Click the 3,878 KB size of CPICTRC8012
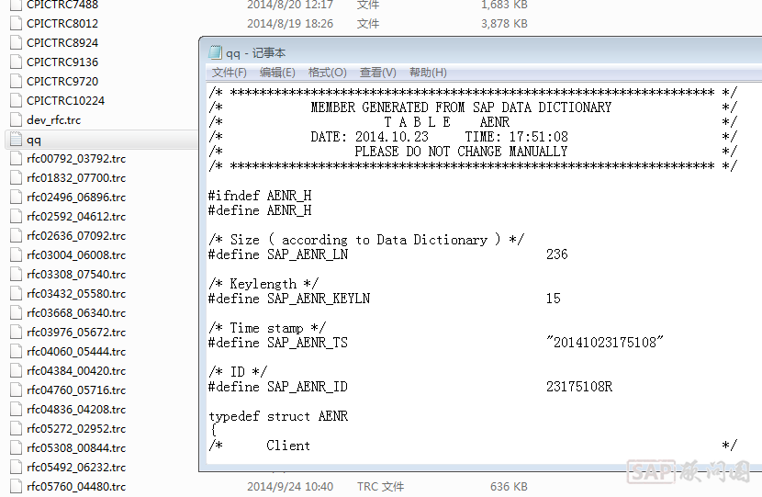The width and height of the screenshot is (762, 497). [x=504, y=23]
